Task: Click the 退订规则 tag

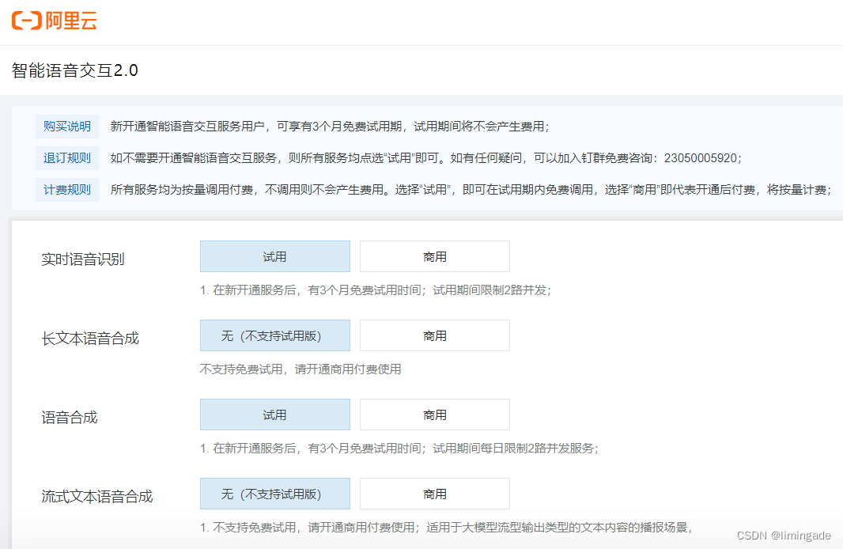Action: [x=67, y=158]
